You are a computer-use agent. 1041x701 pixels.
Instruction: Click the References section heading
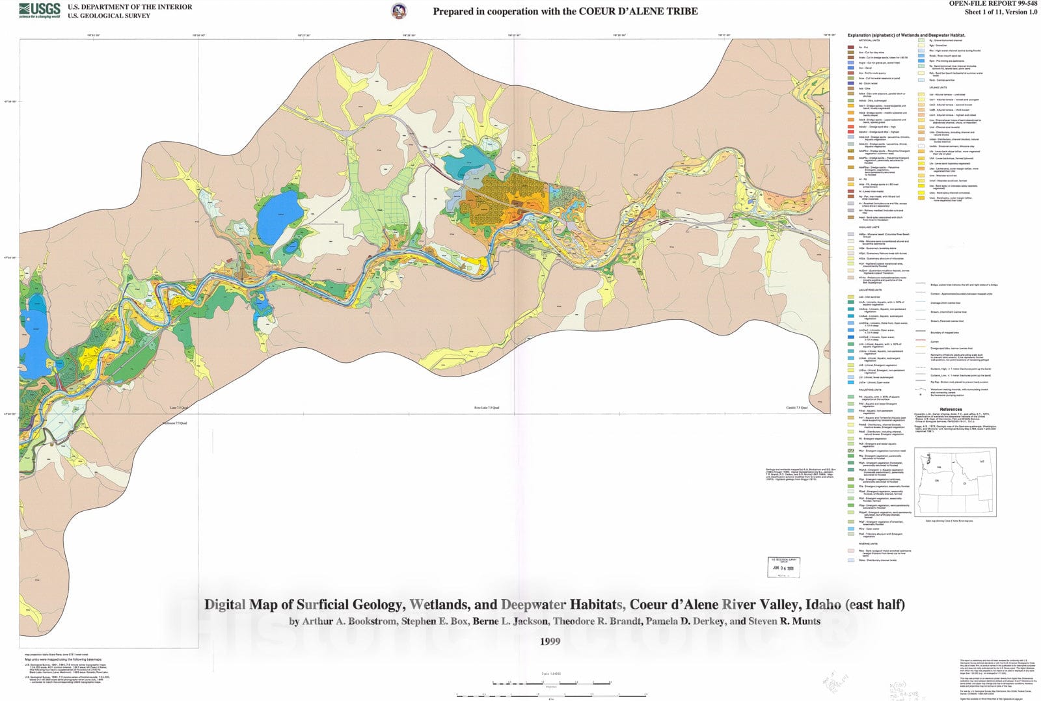point(951,409)
